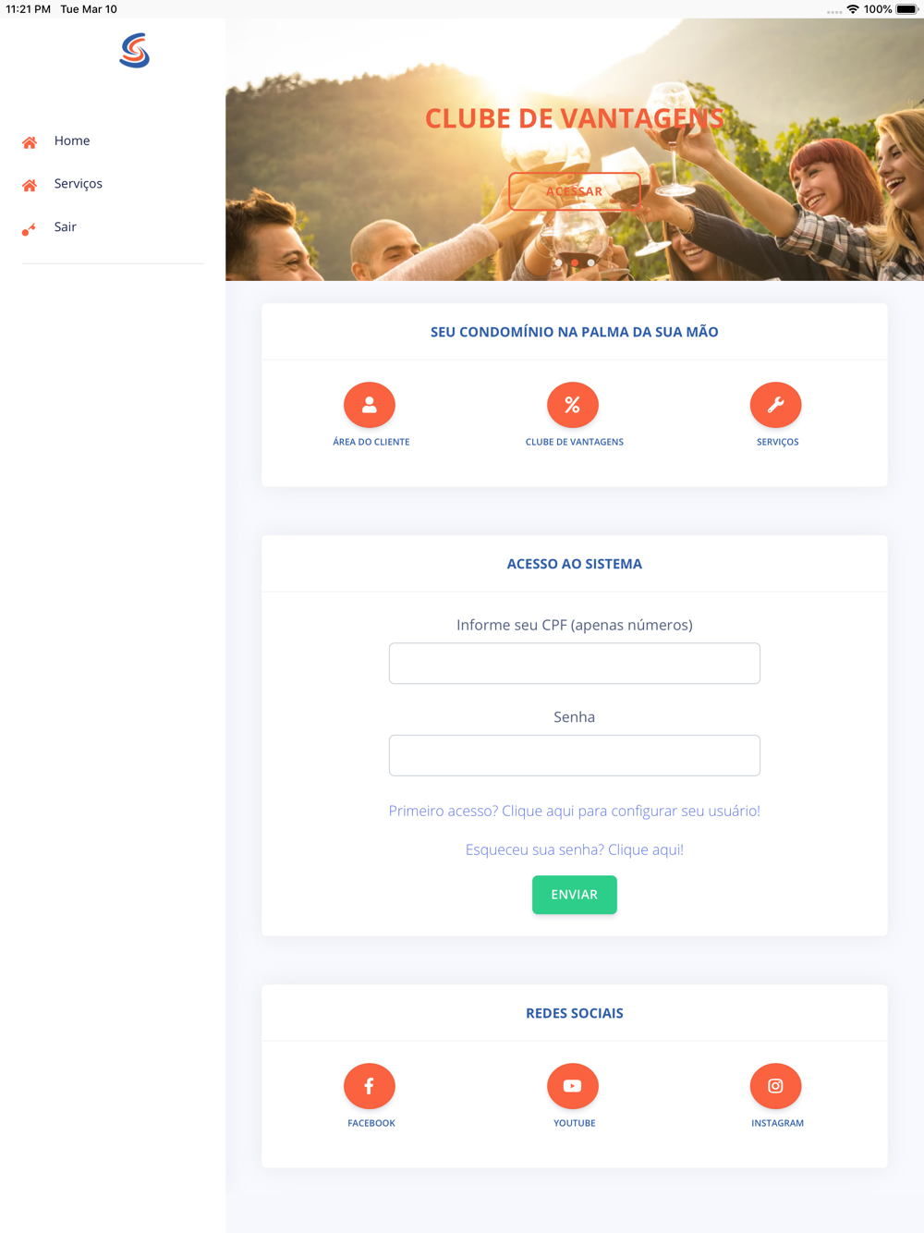Open the Área do Cliente user icon

pyautogui.click(x=370, y=405)
